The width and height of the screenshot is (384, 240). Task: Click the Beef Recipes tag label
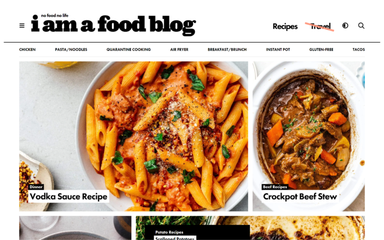pyautogui.click(x=275, y=187)
